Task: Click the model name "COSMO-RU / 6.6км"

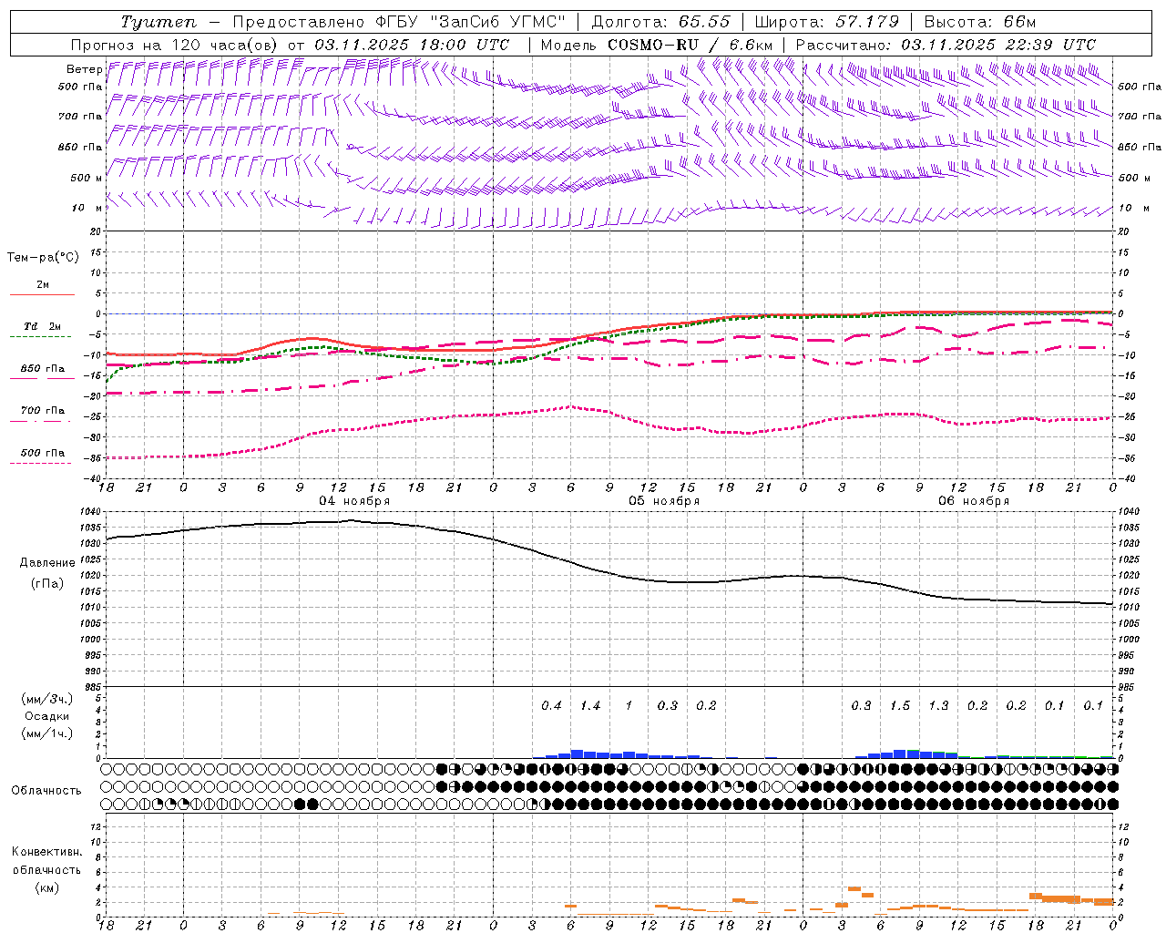Action: click(690, 45)
